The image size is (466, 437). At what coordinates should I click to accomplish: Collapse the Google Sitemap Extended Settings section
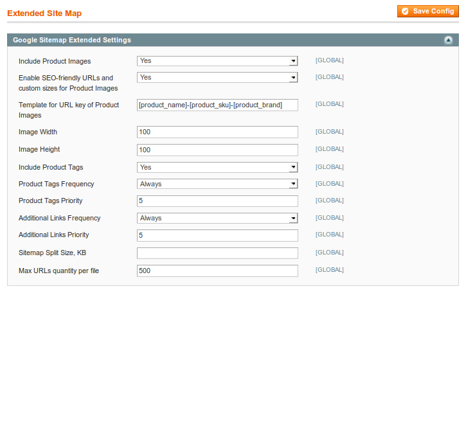(448, 40)
